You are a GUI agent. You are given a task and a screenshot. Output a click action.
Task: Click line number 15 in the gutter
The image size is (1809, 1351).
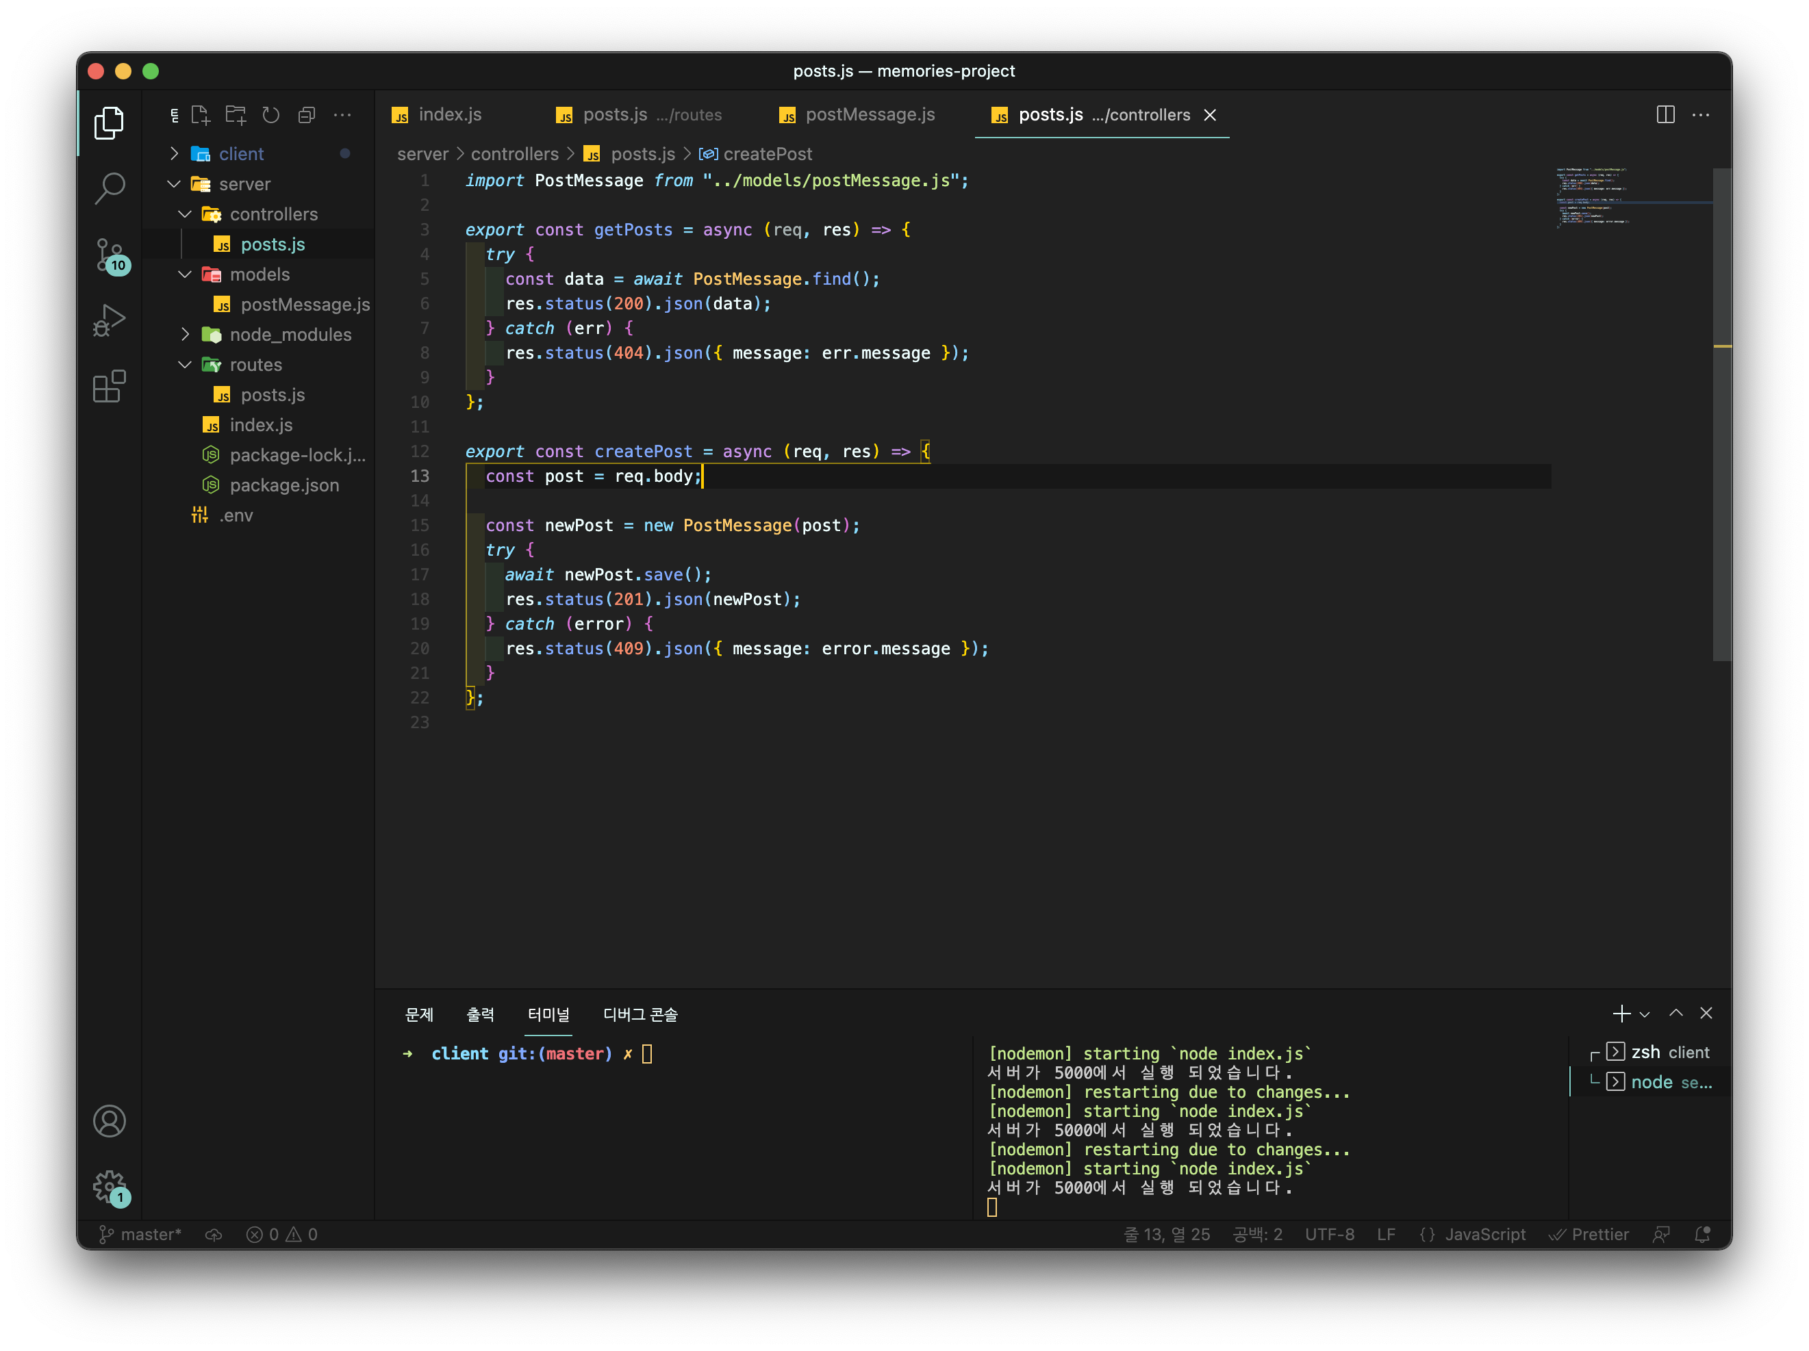(x=420, y=526)
